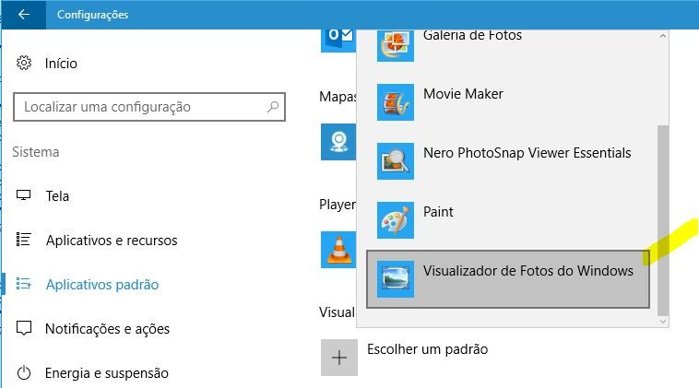The width and height of the screenshot is (699, 388).
Task: Click the Sistema section heading
Action: [36, 152]
